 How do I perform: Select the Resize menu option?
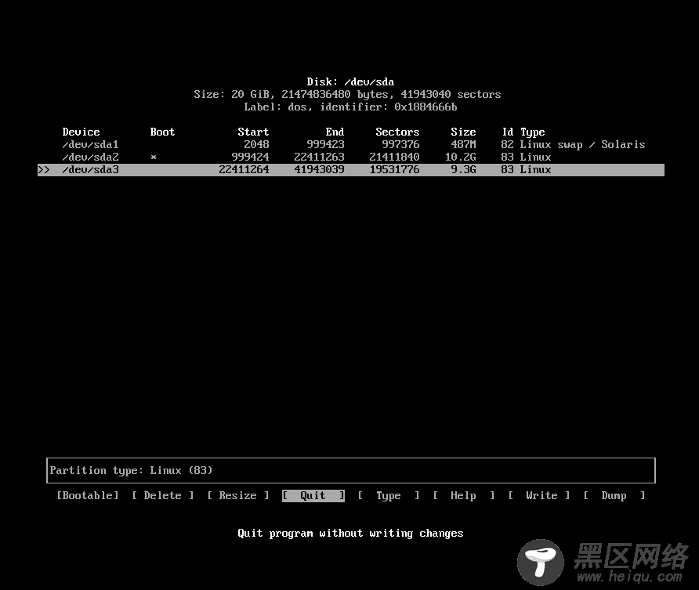[x=238, y=495]
